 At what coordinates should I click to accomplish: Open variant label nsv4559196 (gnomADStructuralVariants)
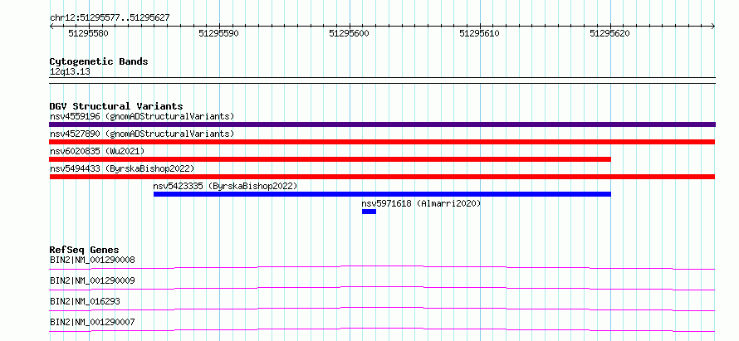click(x=142, y=116)
